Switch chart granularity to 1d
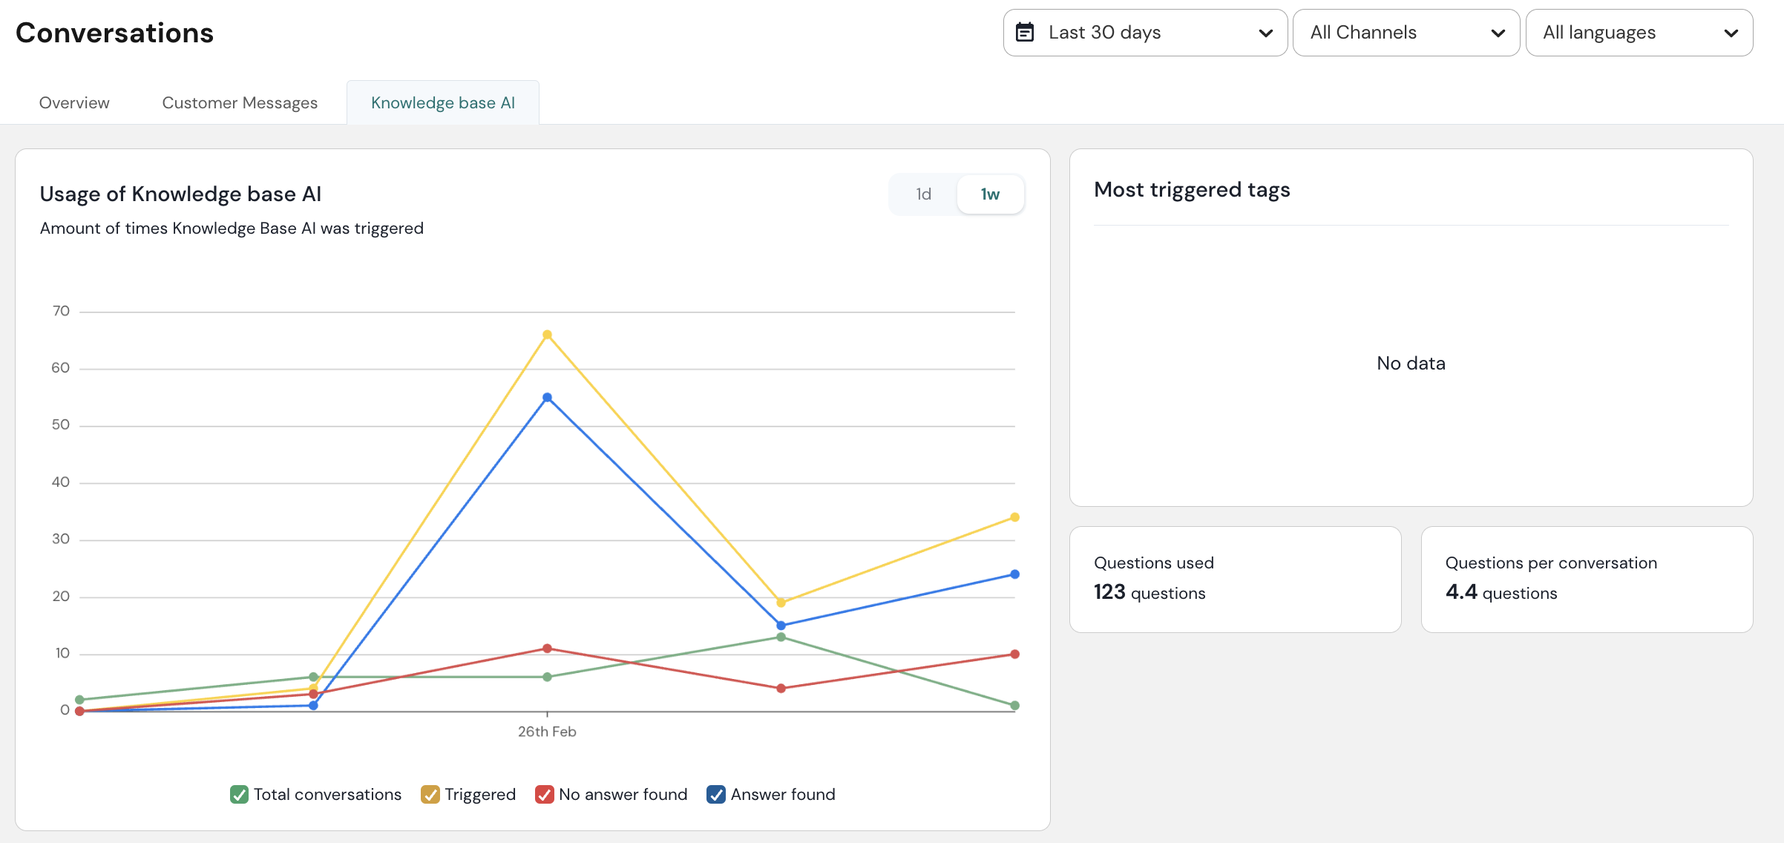The image size is (1784, 843). click(923, 194)
